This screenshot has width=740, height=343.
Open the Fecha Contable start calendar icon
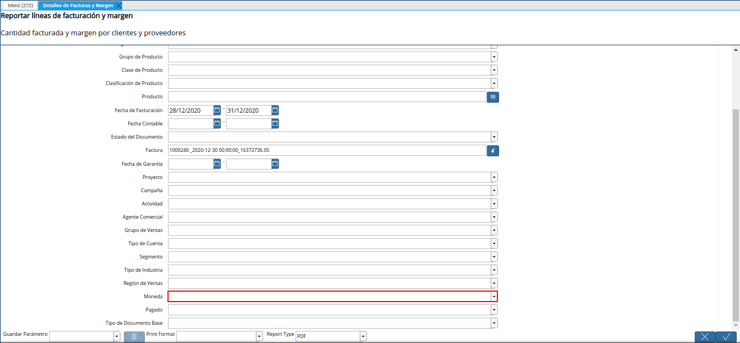pyautogui.click(x=217, y=124)
